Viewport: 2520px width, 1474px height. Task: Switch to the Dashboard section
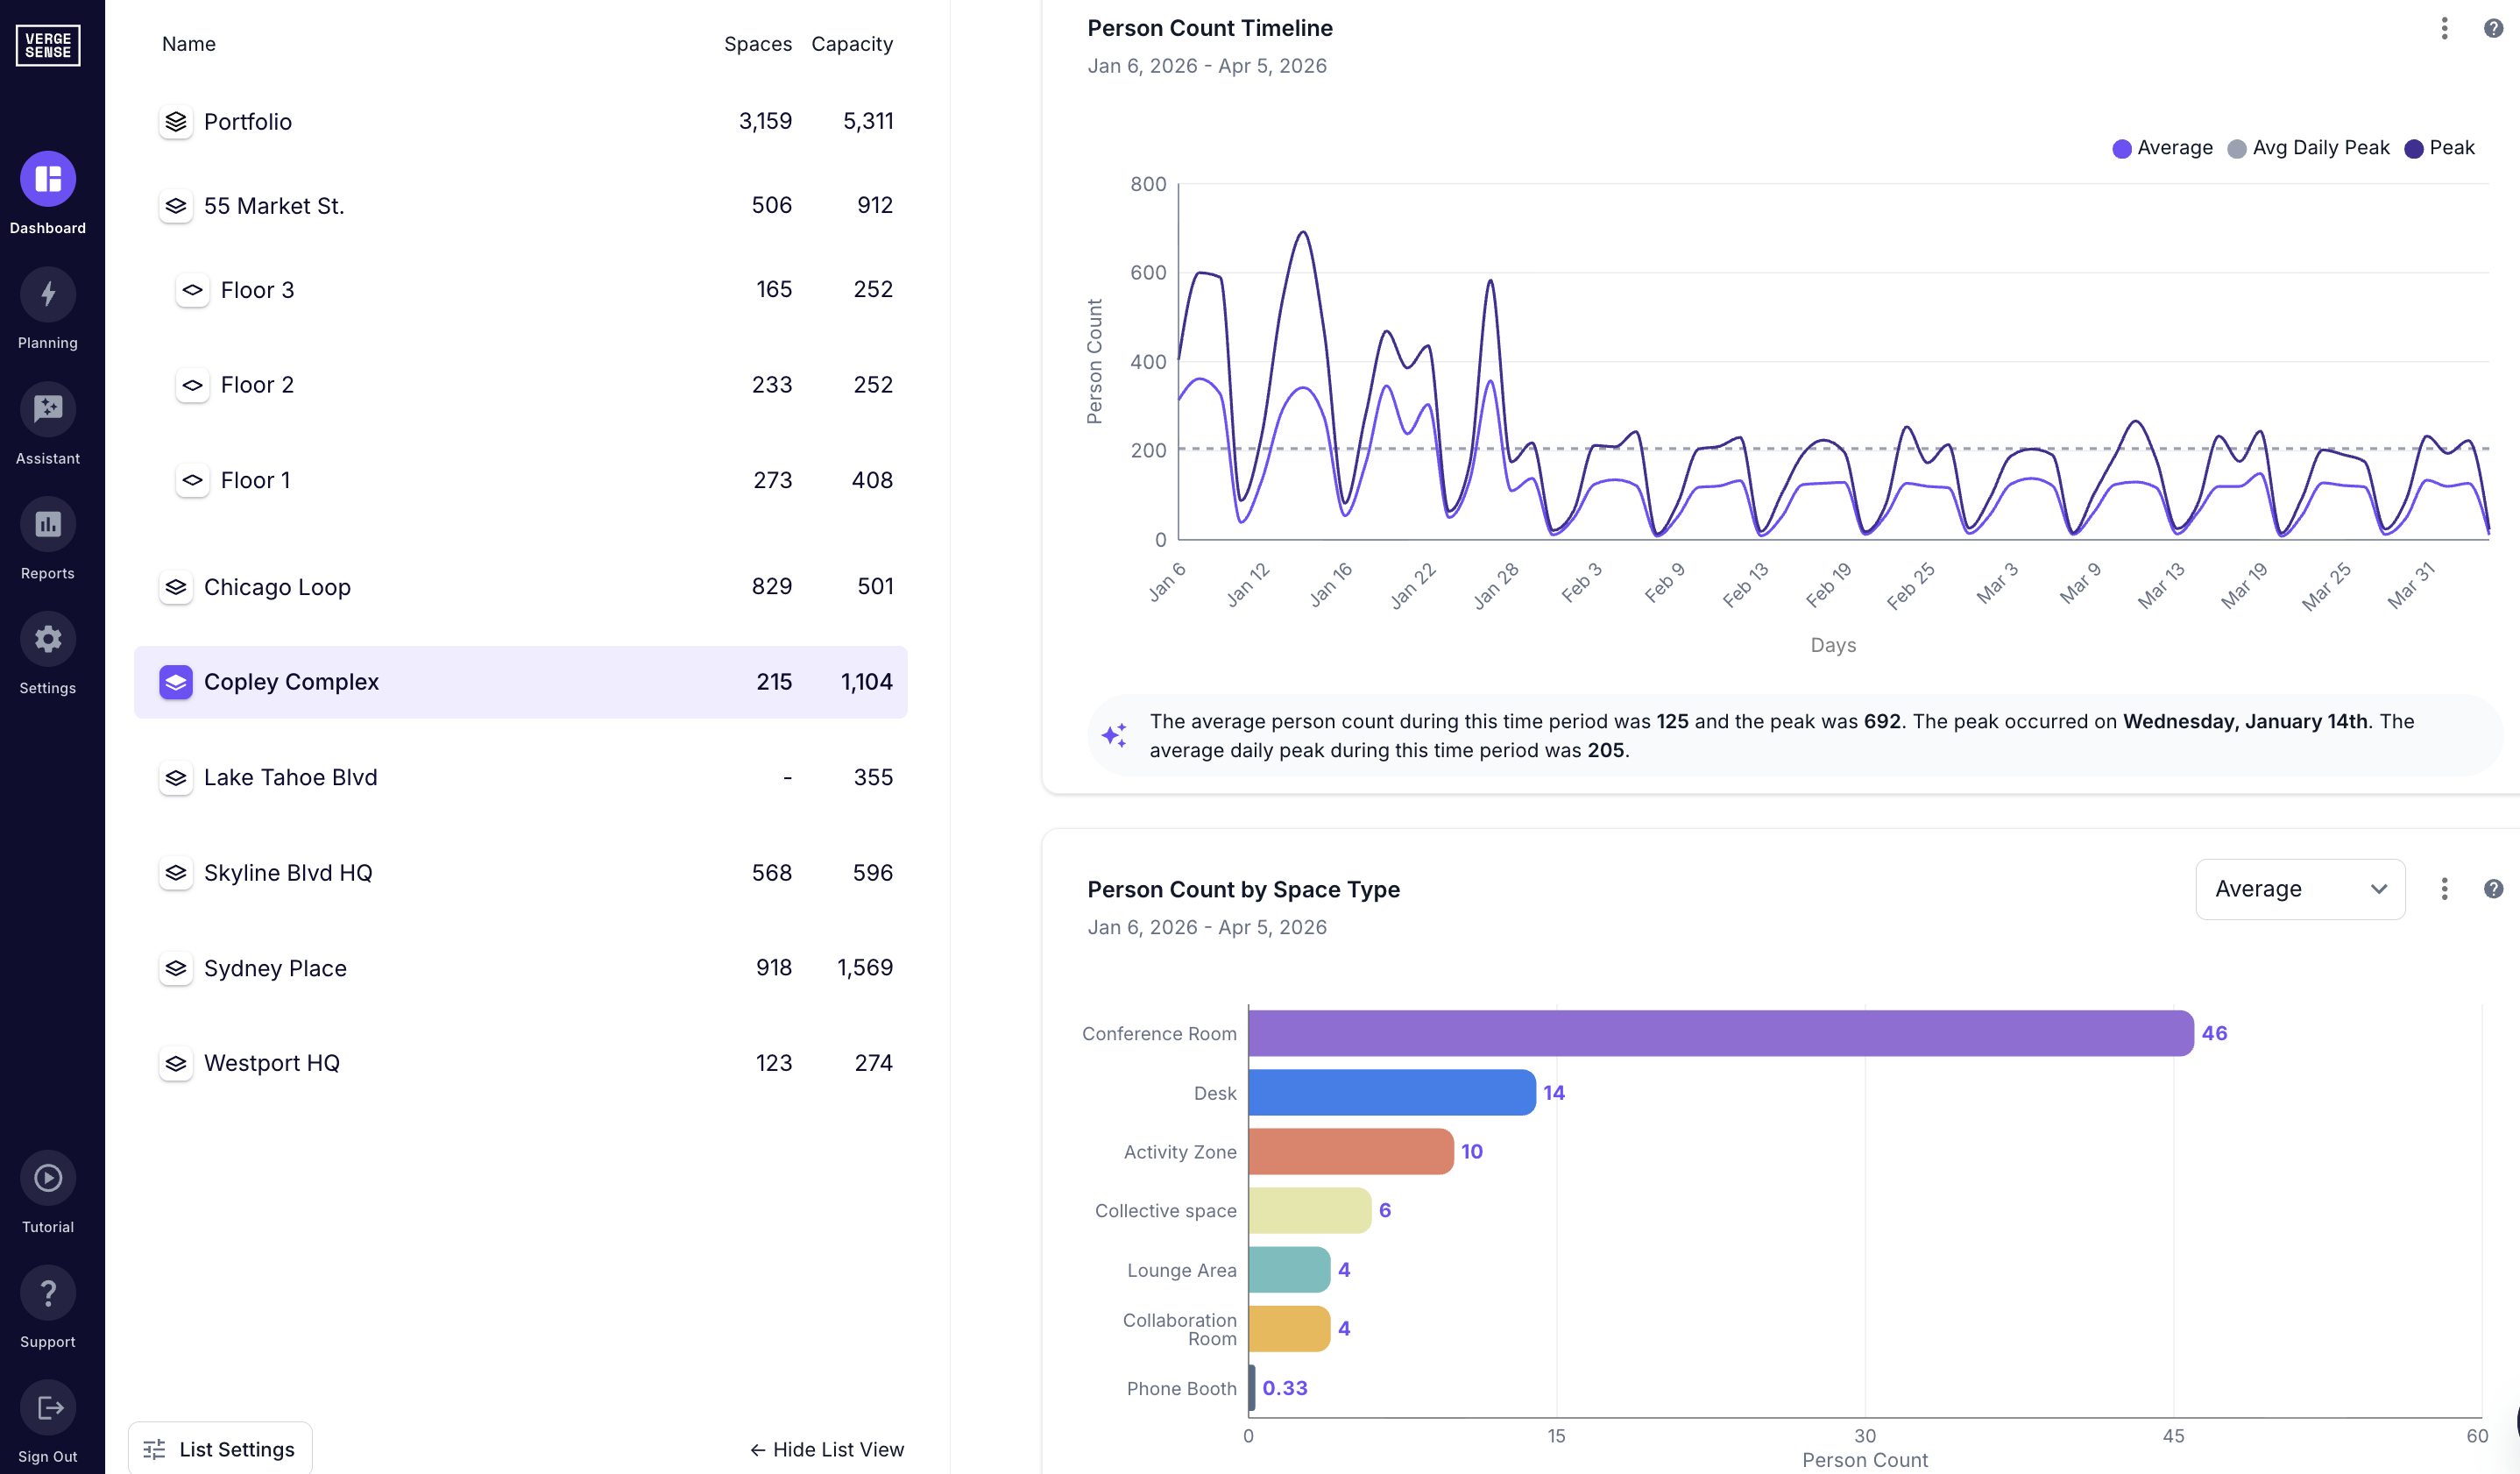[47, 190]
